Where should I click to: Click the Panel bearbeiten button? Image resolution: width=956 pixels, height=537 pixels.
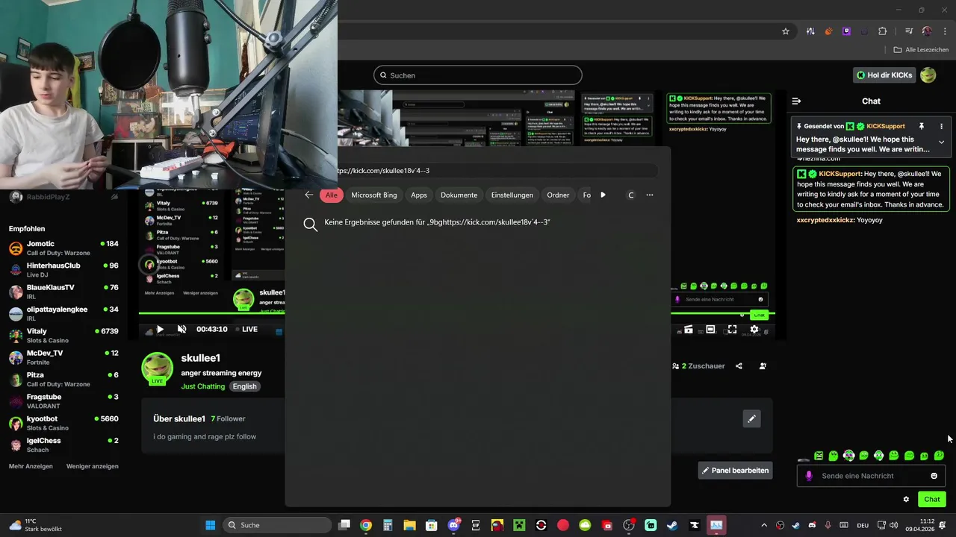click(734, 471)
